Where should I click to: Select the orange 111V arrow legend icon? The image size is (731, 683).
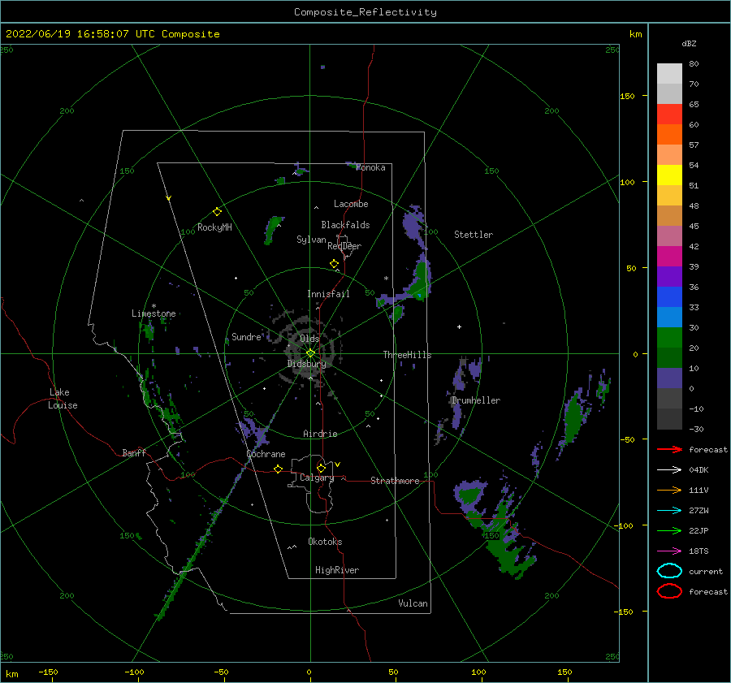[x=669, y=490]
